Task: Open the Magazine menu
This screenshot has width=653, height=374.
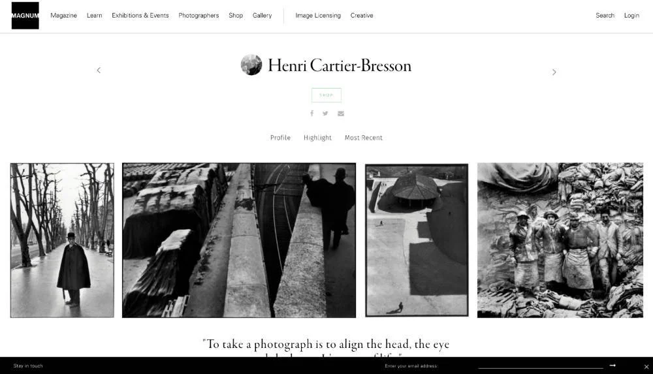Action: pyautogui.click(x=64, y=16)
